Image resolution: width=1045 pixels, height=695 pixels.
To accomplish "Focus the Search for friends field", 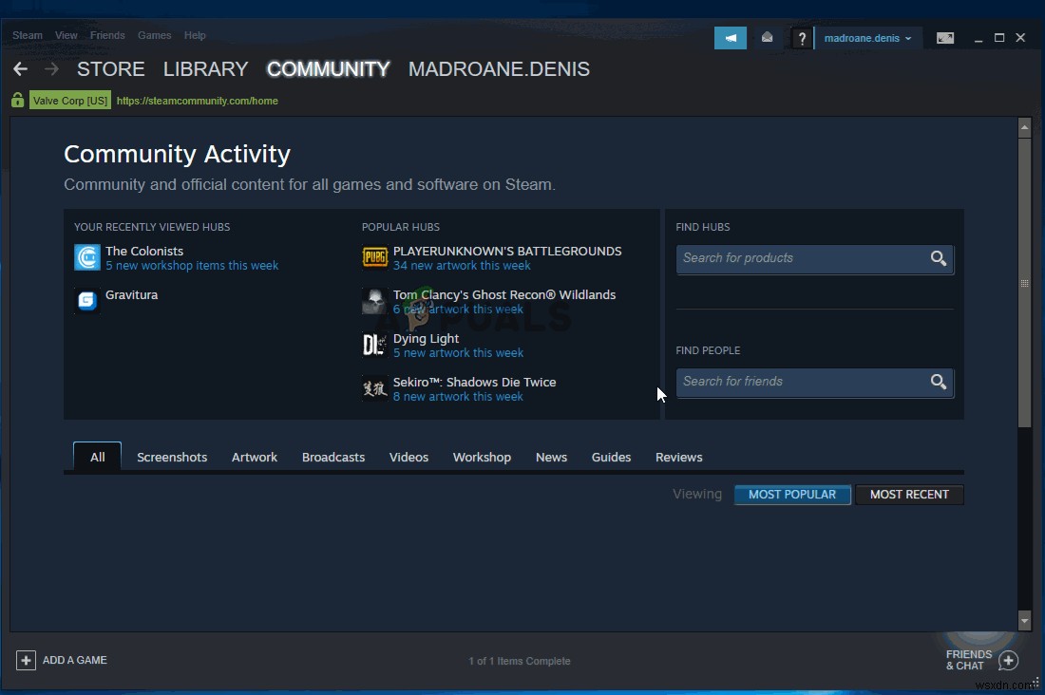I will (814, 383).
